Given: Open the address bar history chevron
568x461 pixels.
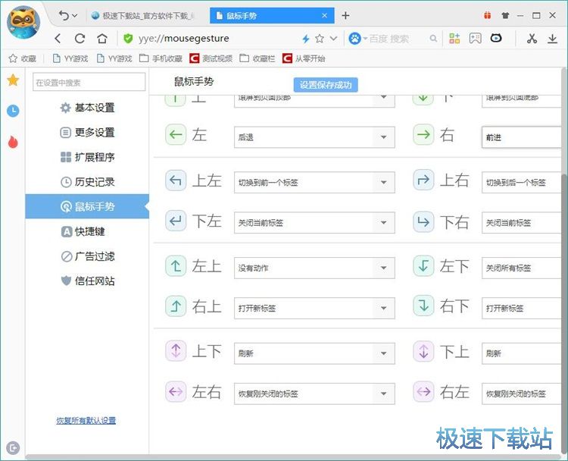Looking at the screenshot, I should [x=334, y=39].
